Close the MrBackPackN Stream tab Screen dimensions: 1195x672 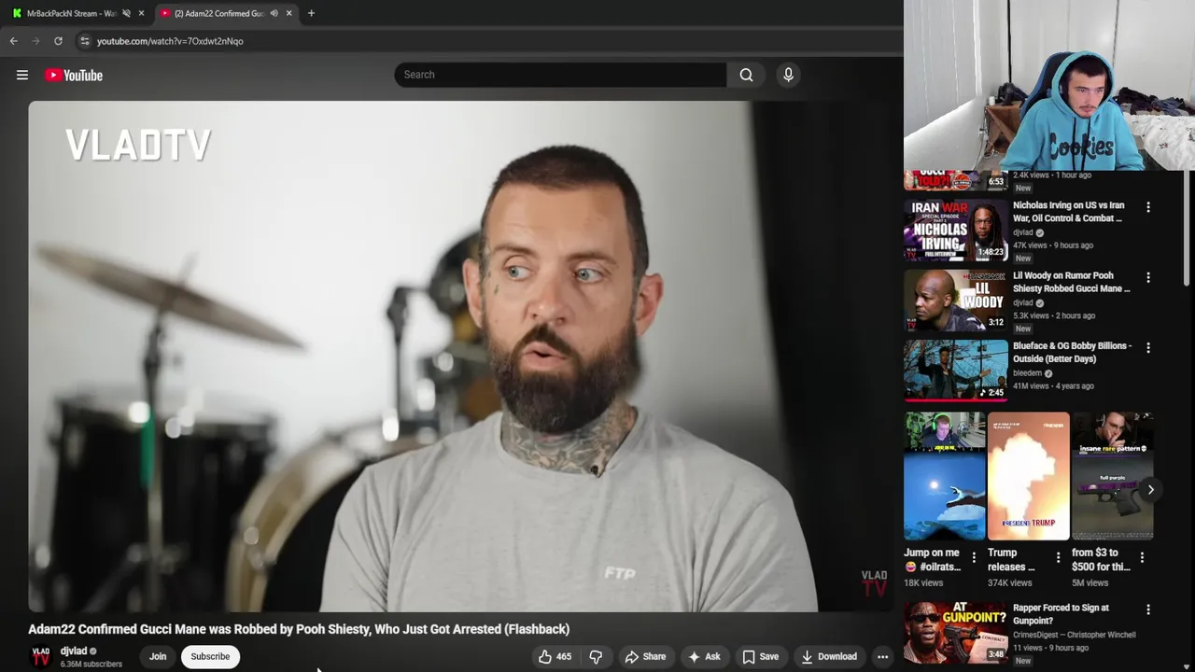tap(141, 13)
